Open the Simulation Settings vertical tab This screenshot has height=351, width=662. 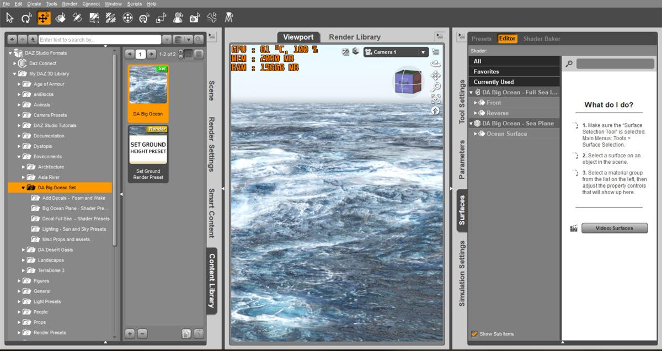point(462,273)
